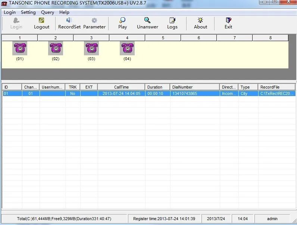The width and height of the screenshot is (297, 225).
Task: Click the Incom... direction cell
Action: pyautogui.click(x=229, y=93)
